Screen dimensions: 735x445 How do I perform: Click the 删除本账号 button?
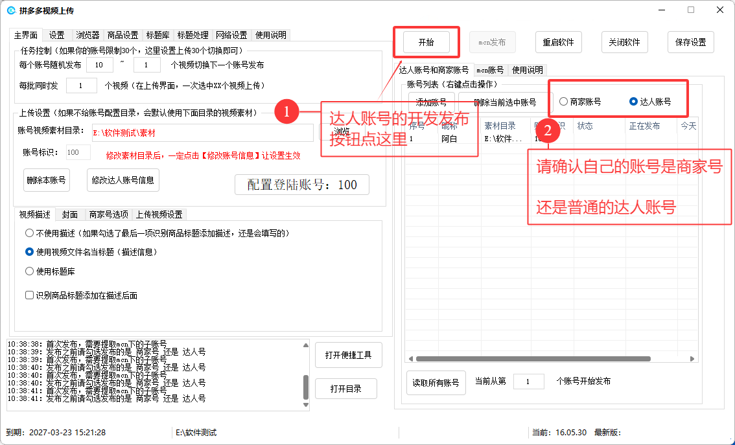(x=47, y=180)
